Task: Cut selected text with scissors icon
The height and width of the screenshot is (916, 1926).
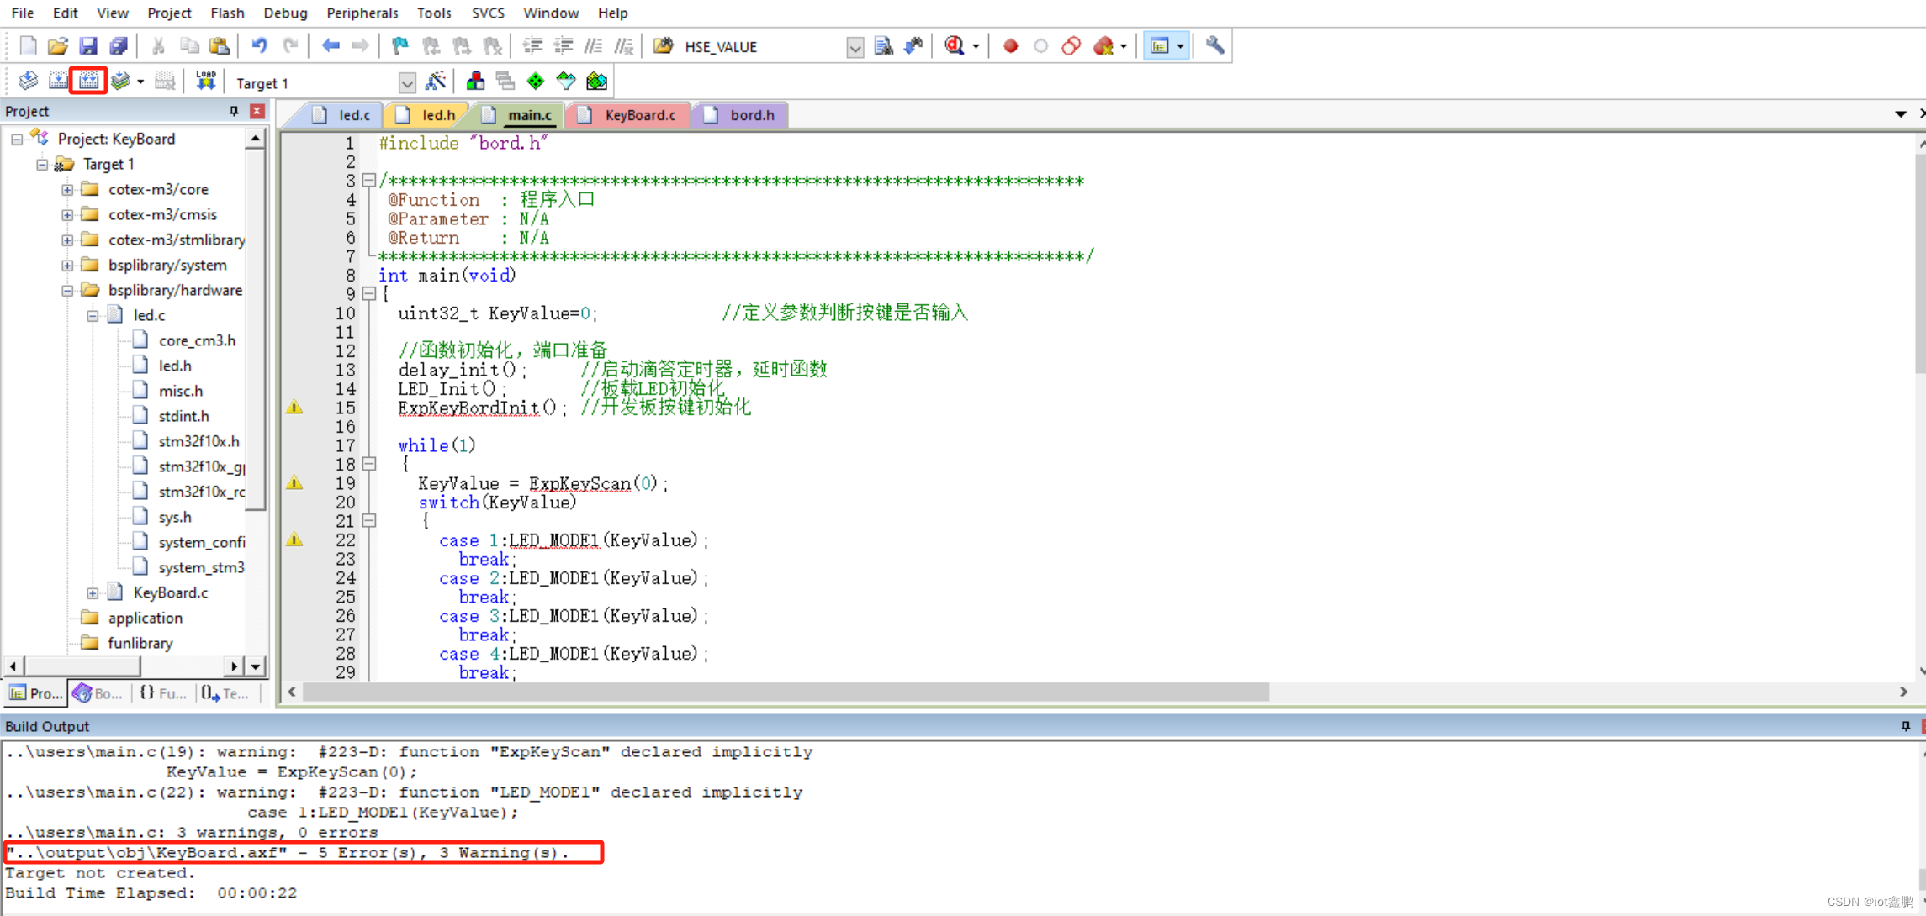Action: pyautogui.click(x=158, y=46)
